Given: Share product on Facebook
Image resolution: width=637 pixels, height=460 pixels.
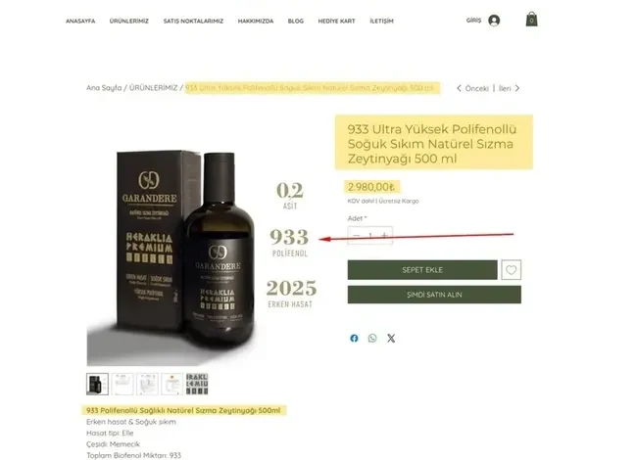Looking at the screenshot, I should point(354,338).
